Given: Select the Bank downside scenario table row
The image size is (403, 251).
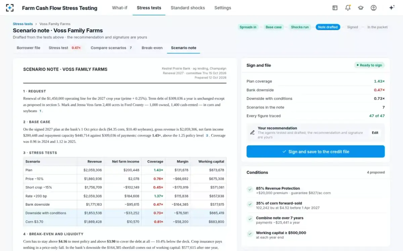Looking at the screenshot, I should tap(125, 204).
